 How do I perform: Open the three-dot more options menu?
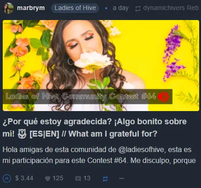122,178
